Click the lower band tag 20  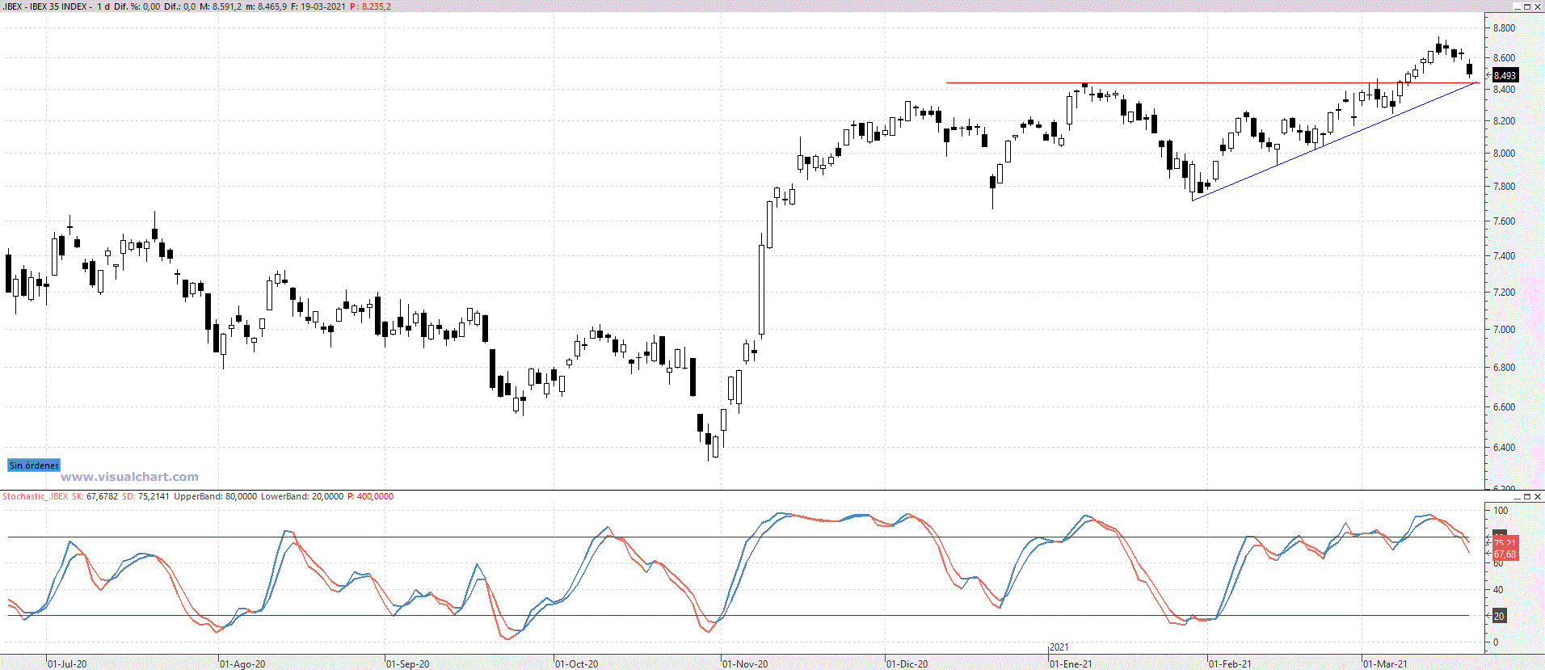click(1499, 616)
